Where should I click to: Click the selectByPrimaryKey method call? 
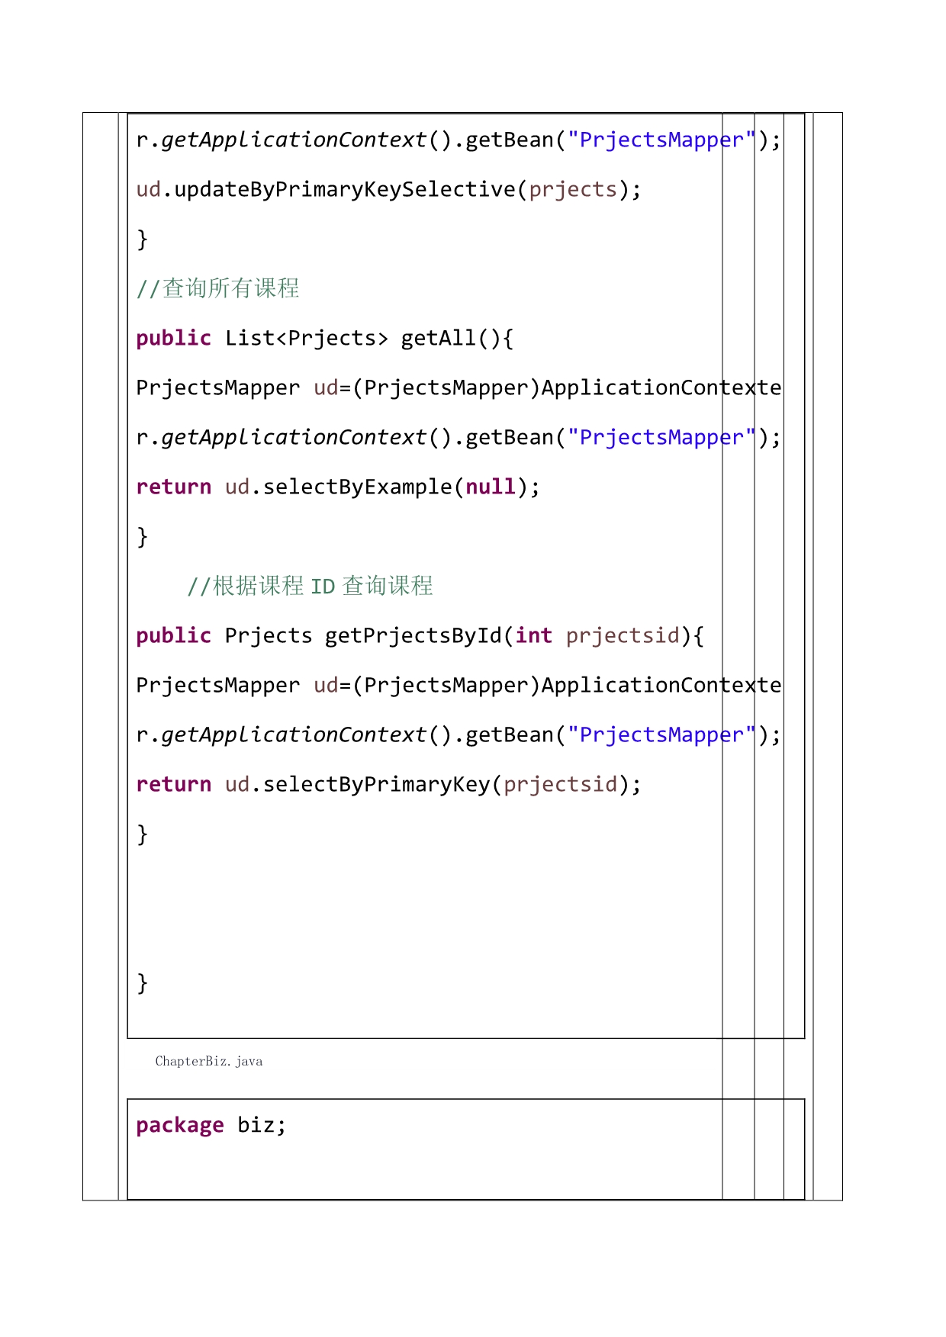376,785
